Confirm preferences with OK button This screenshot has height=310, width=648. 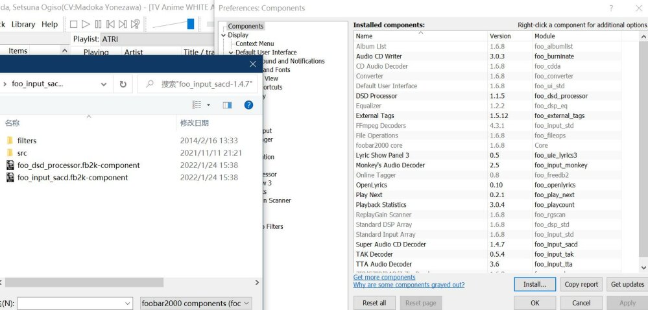(534, 303)
